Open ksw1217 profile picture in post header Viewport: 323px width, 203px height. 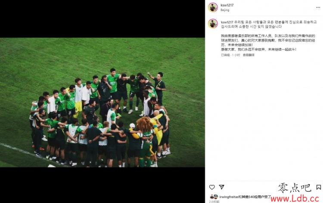pyautogui.click(x=213, y=7)
